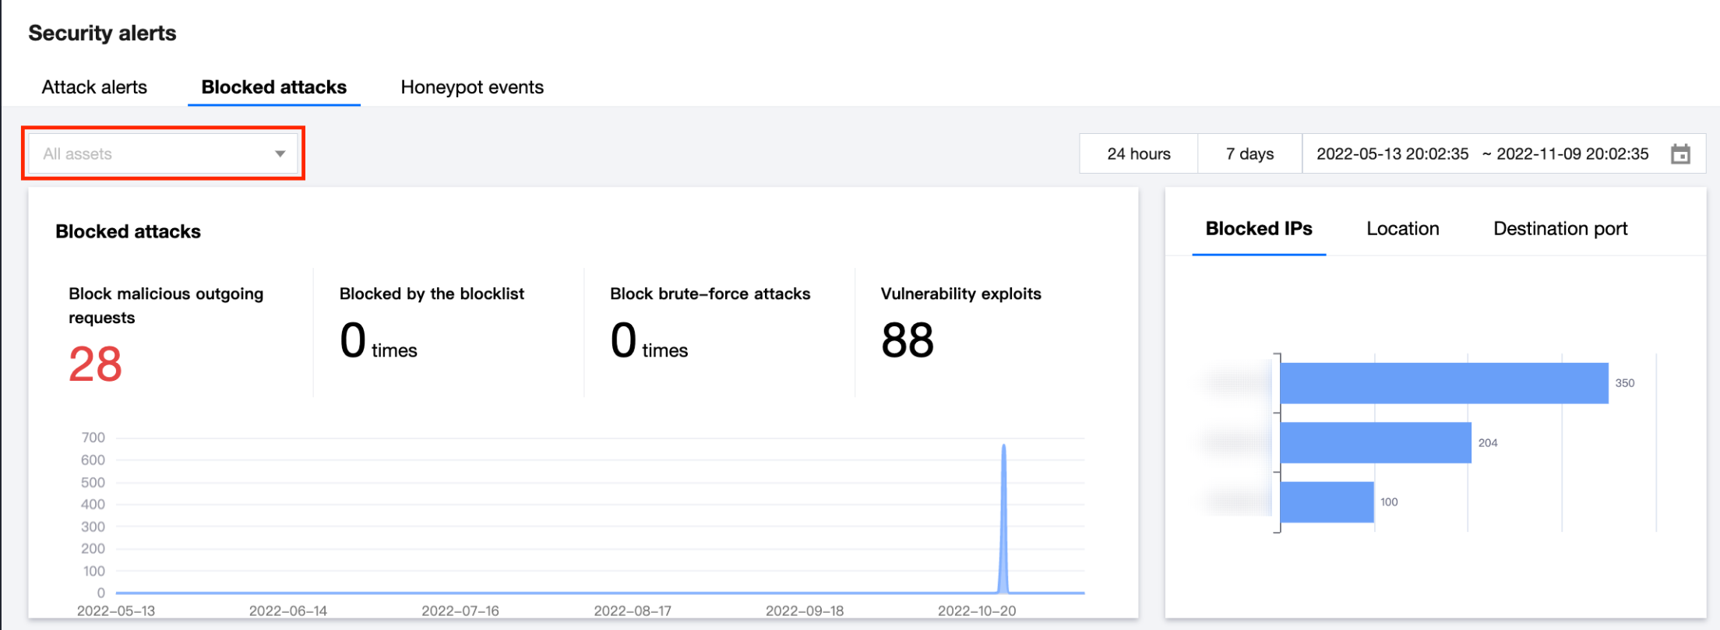Click the end date 2022-11-09 field

tap(1572, 154)
